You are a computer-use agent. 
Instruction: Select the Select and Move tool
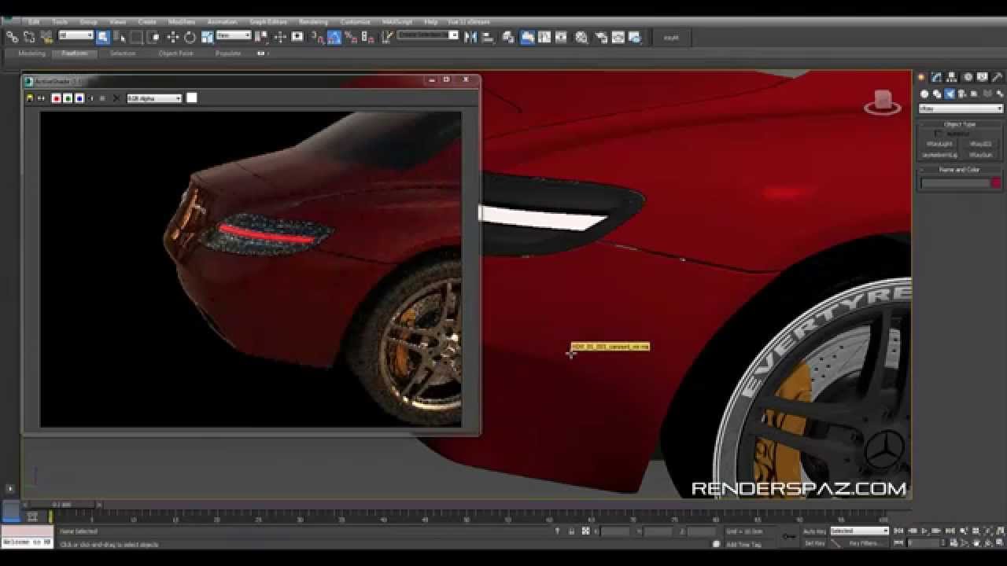pyautogui.click(x=173, y=36)
